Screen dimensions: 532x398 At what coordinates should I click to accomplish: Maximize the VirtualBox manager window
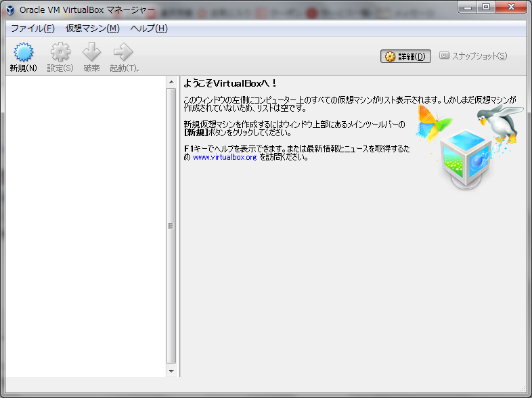(486, 7)
